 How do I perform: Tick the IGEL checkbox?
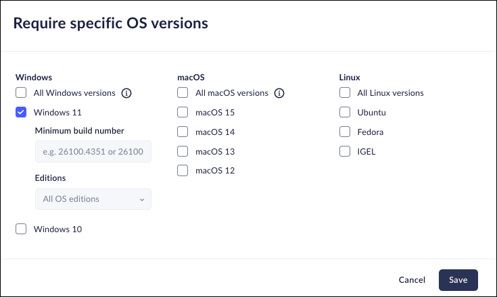click(x=345, y=151)
